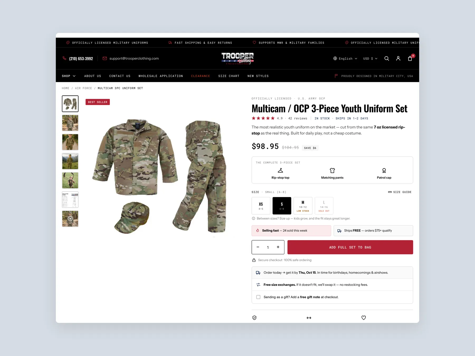This screenshot has width=475, height=356.
Task: Click the SAVE $6 label
Action: click(x=310, y=148)
